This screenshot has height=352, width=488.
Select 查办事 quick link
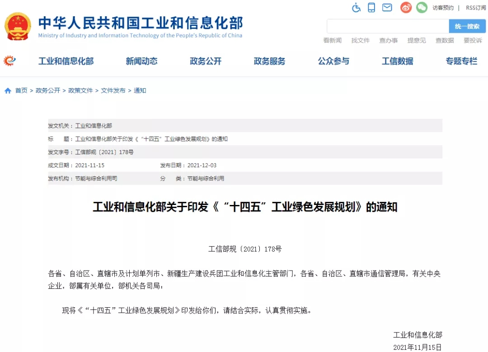pos(389,41)
